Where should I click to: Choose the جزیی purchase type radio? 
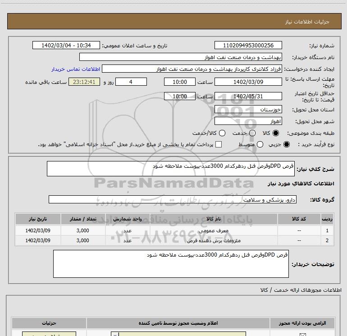286,144
